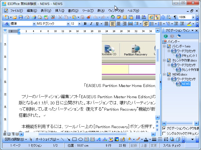Click the Copy icon
This screenshot has width=201, height=150.
[x=66, y=17]
